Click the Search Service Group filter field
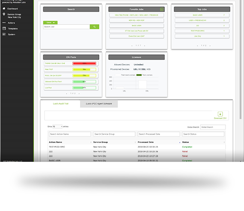Screen dimensions: 244x211 (x=114, y=134)
